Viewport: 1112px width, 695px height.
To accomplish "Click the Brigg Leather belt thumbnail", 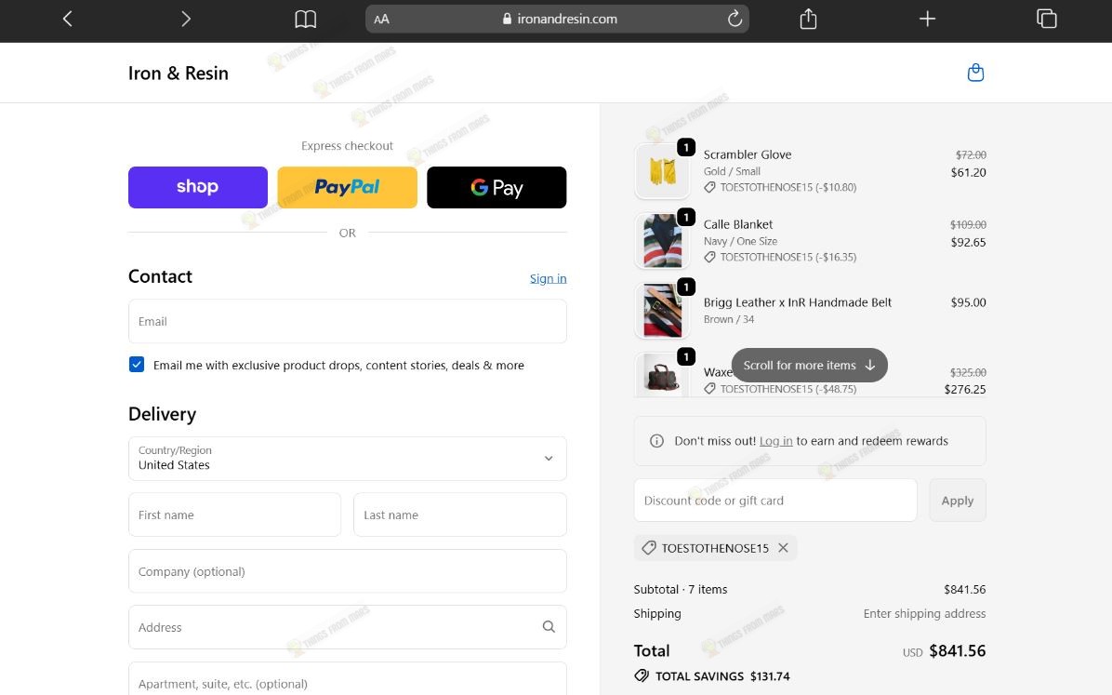I will click(x=662, y=310).
